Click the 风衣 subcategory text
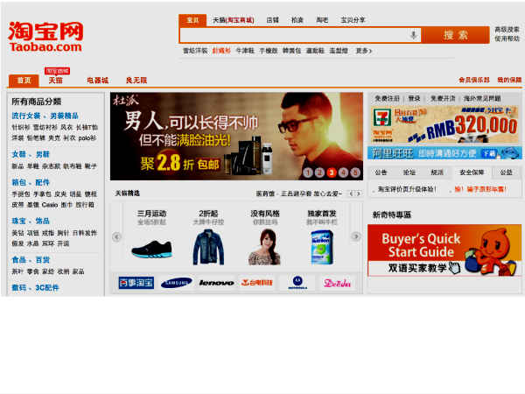 tap(66, 127)
